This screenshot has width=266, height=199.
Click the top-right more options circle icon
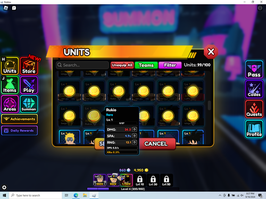click(x=260, y=8)
